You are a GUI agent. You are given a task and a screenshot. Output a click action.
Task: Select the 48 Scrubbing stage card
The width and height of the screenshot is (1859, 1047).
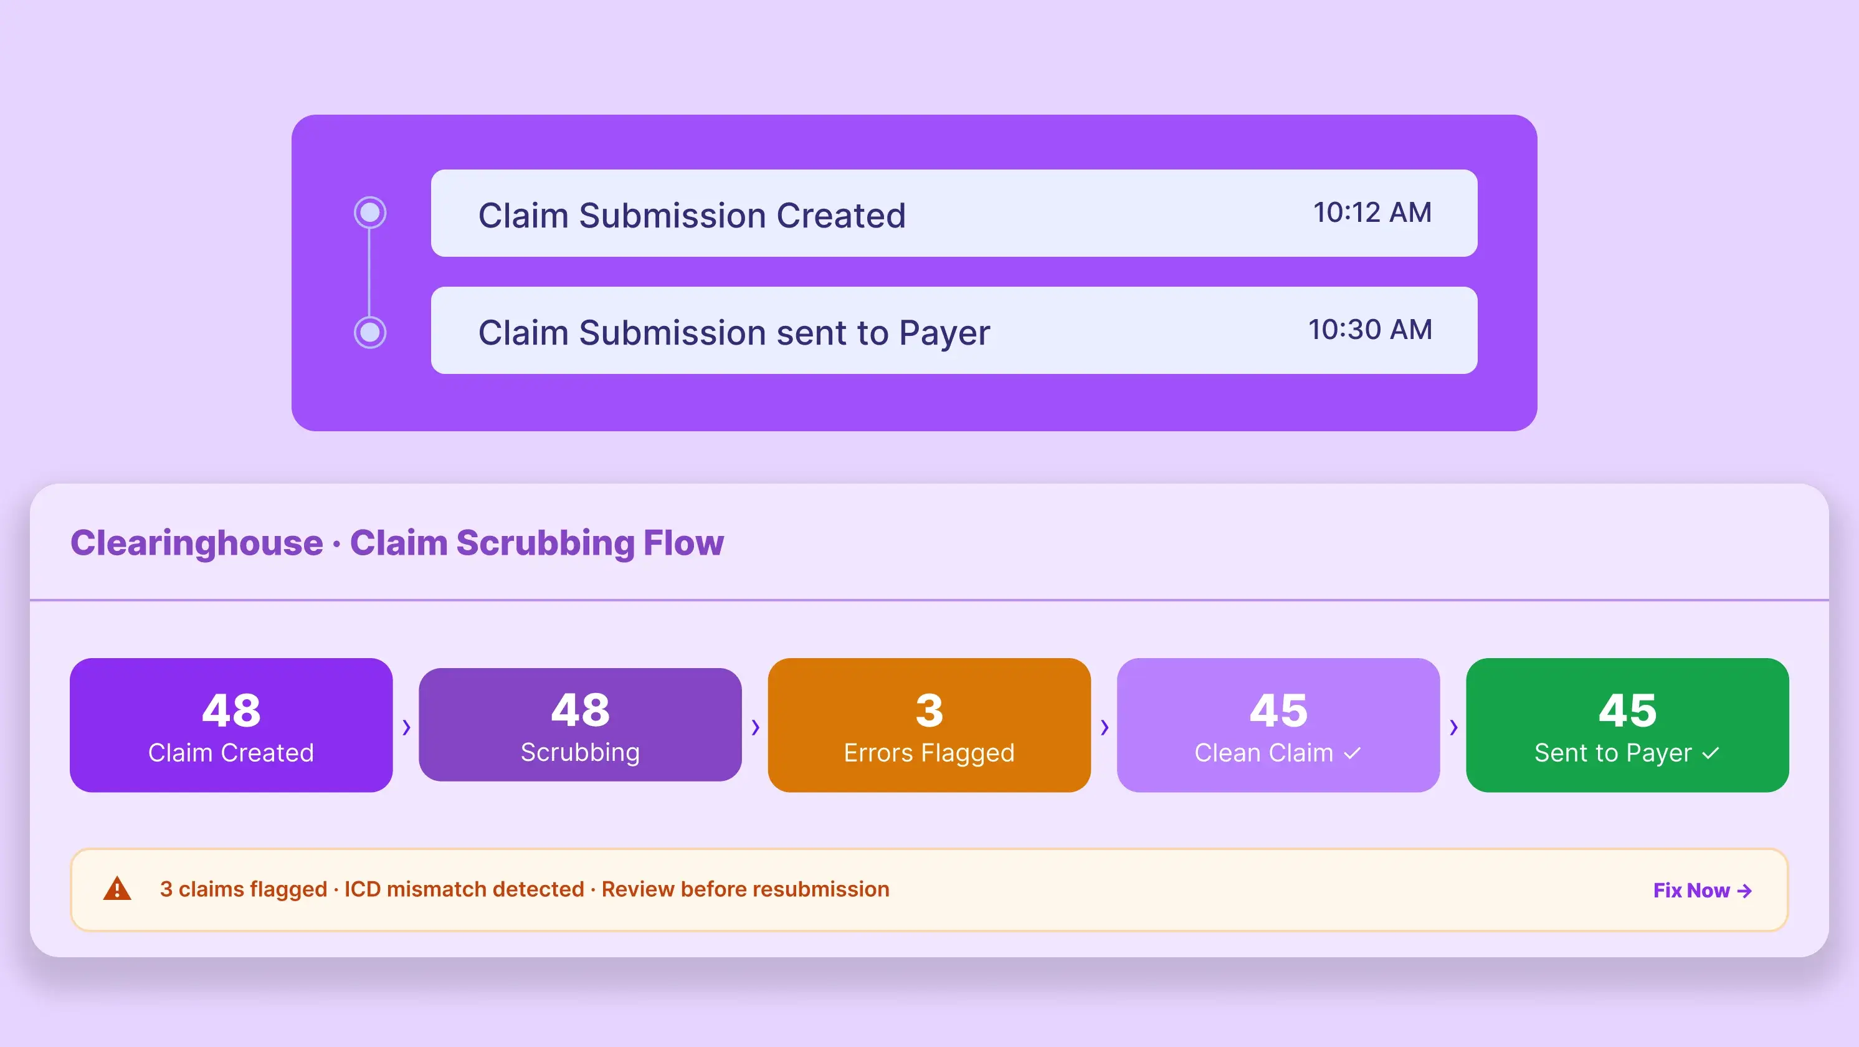580,724
